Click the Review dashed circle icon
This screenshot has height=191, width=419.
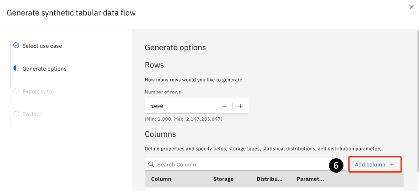(x=16, y=114)
